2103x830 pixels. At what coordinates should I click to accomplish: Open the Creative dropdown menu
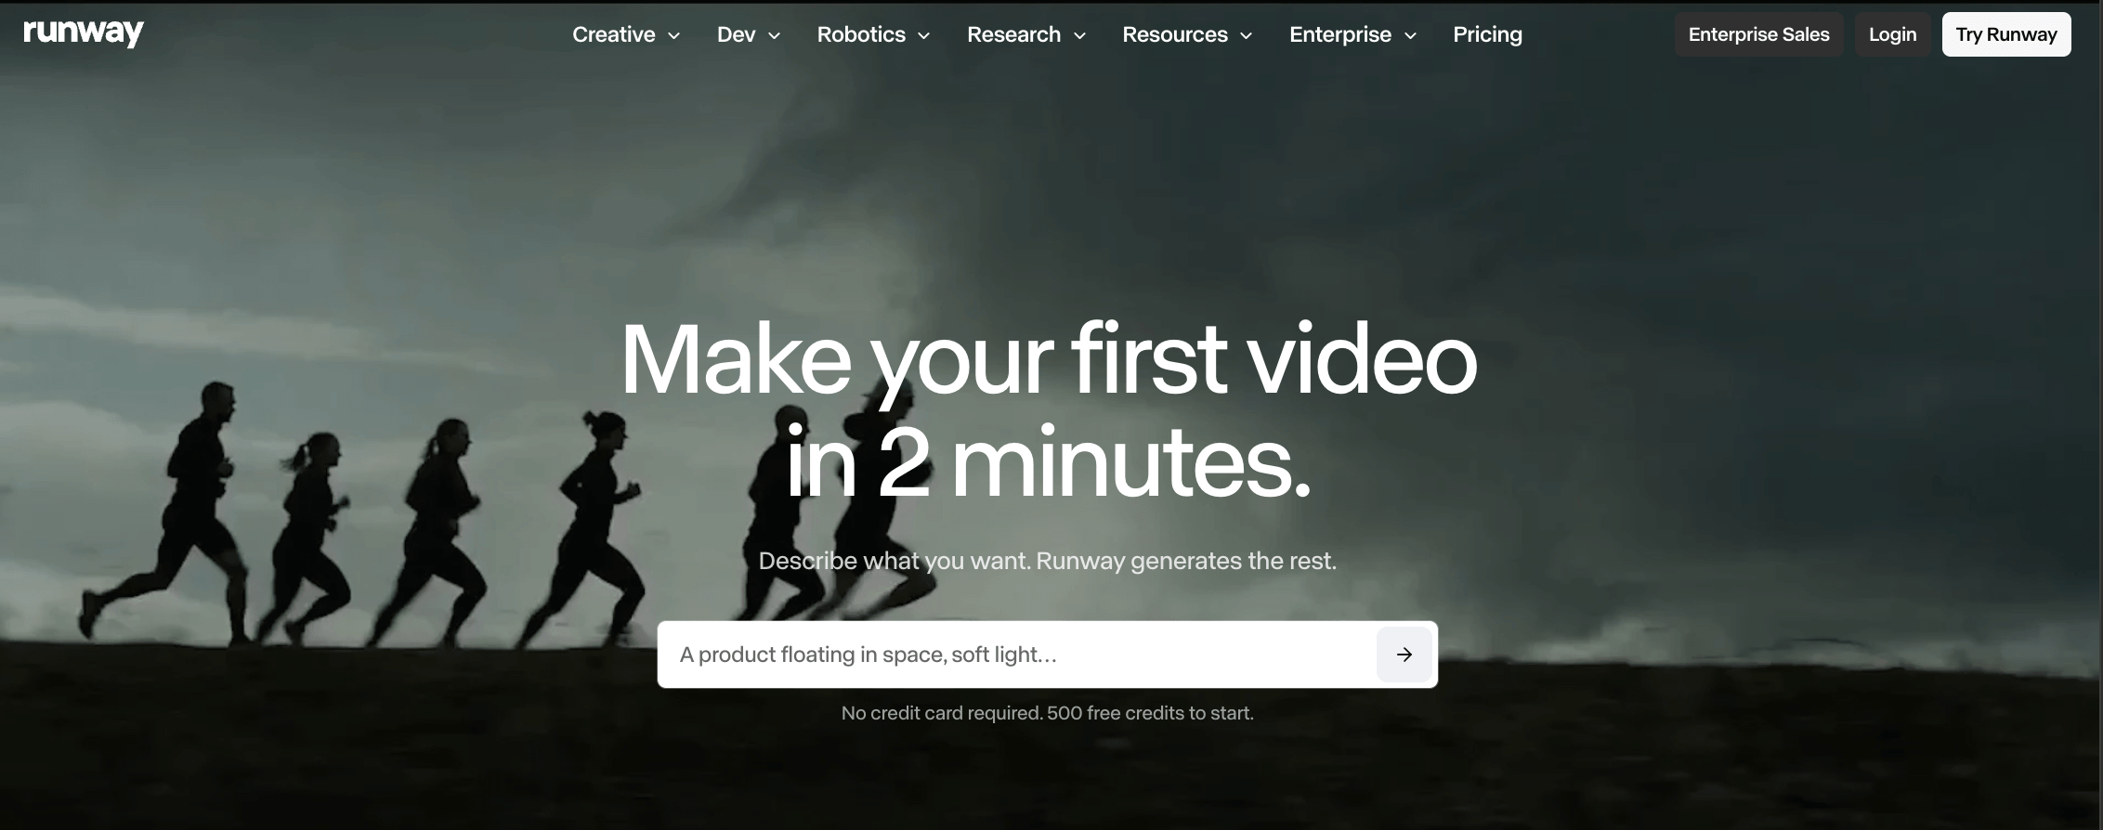tap(626, 34)
